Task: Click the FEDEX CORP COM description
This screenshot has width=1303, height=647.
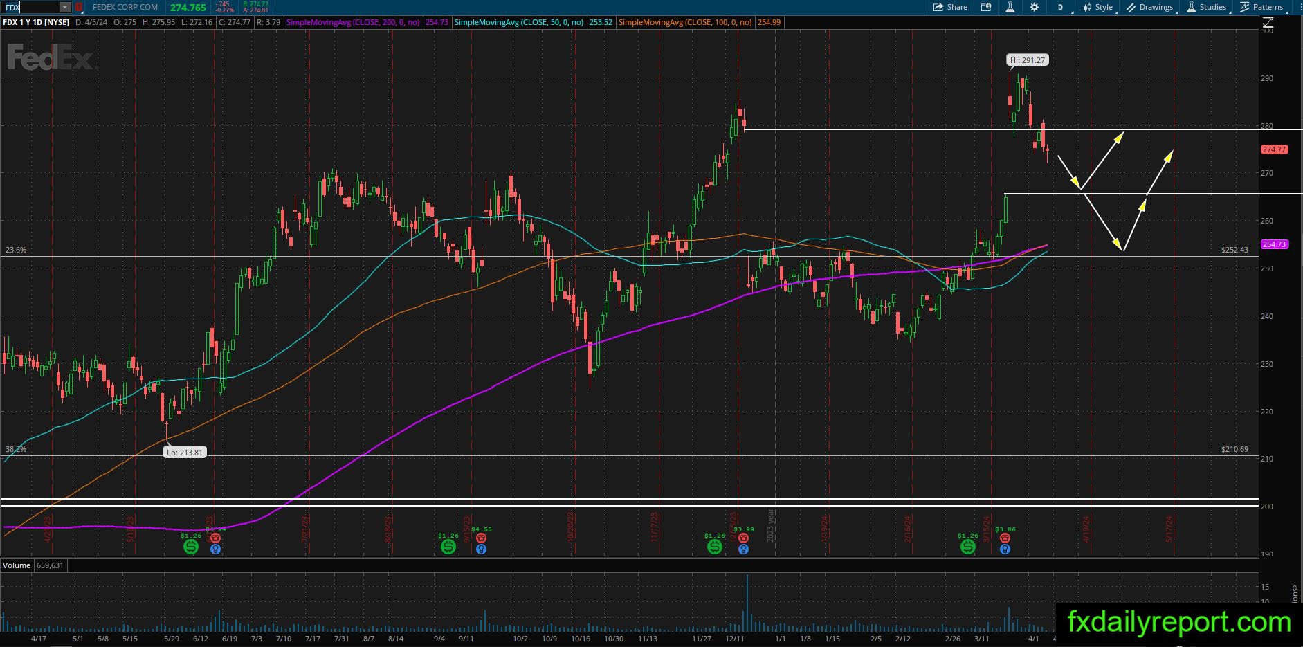Action: click(125, 7)
